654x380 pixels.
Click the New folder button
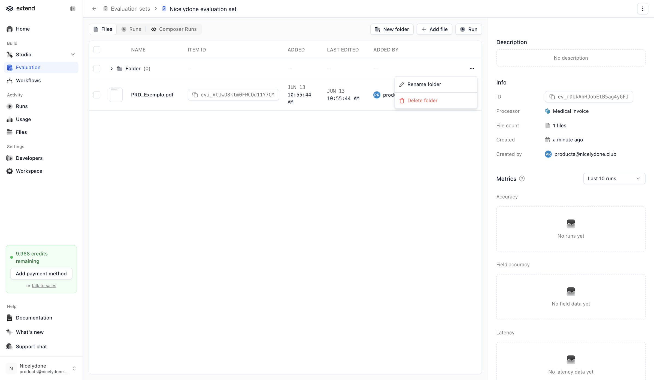pyautogui.click(x=392, y=29)
